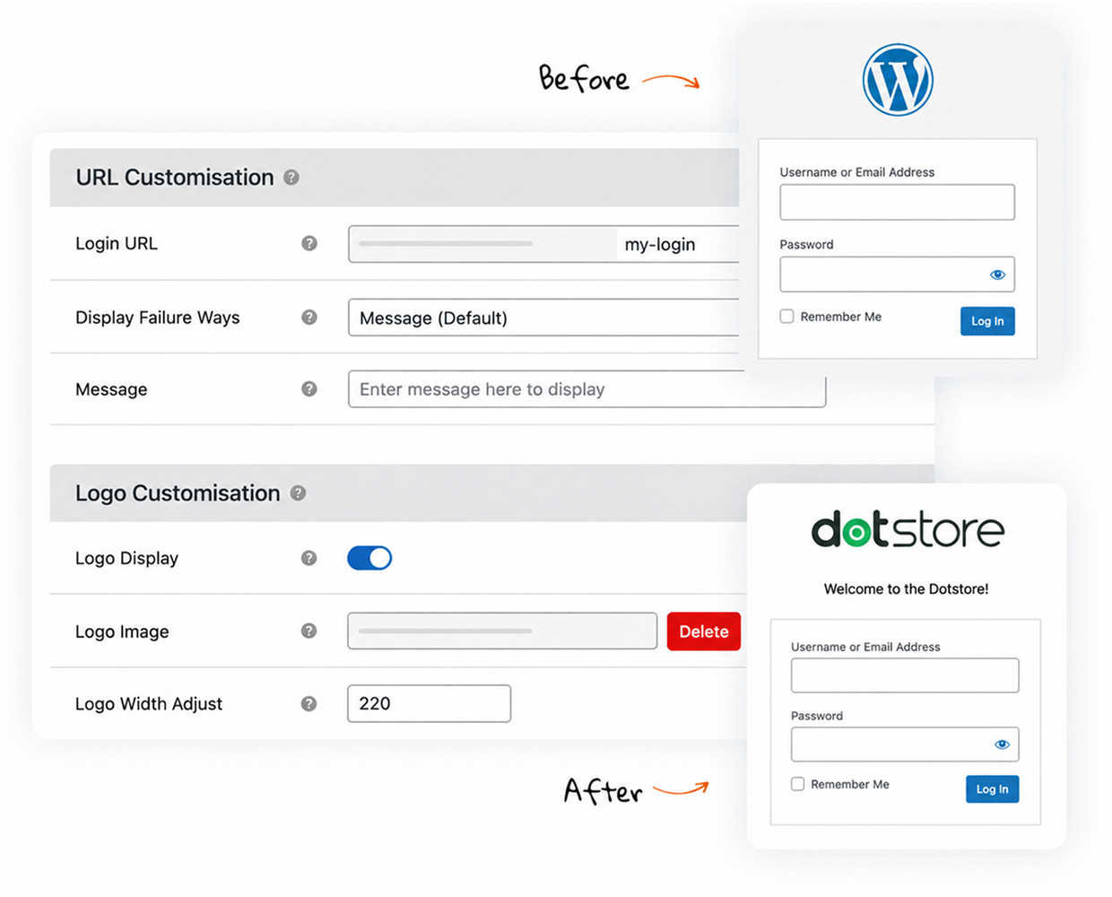Click help icon next to Message field

pos(309,388)
